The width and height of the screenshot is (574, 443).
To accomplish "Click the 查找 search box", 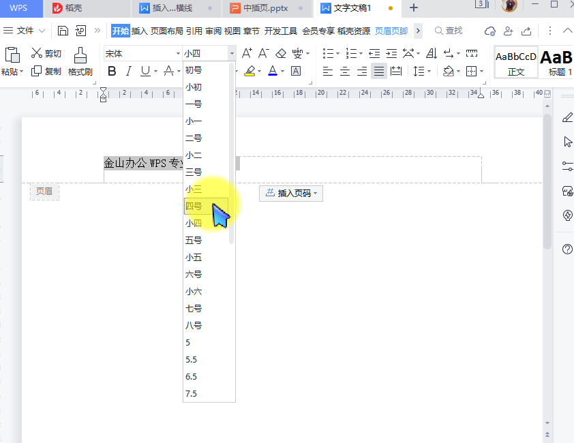I will click(x=449, y=31).
